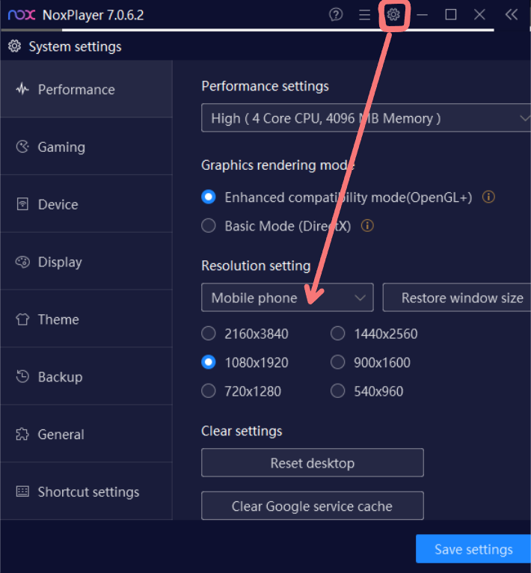
Task: Pick the 900x1600 resolution option
Action: [x=338, y=363]
